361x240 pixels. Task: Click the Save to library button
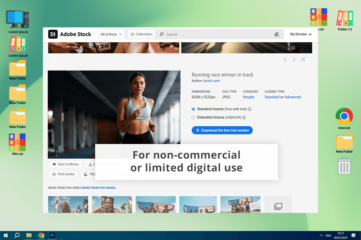(x=65, y=164)
